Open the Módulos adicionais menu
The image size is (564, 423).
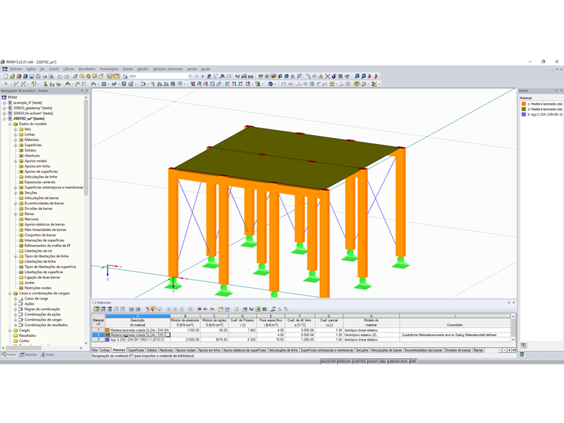pos(168,69)
